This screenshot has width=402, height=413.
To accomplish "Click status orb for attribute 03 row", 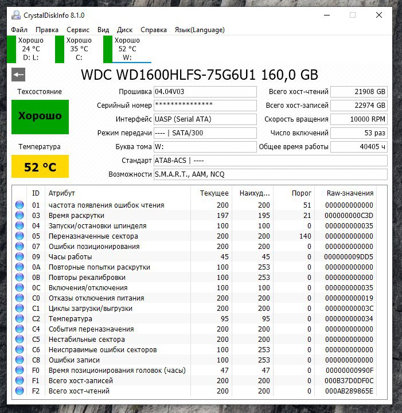I will (19, 215).
